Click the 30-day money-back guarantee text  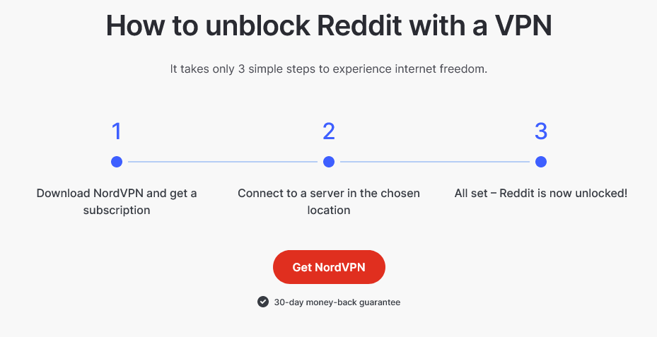(337, 302)
